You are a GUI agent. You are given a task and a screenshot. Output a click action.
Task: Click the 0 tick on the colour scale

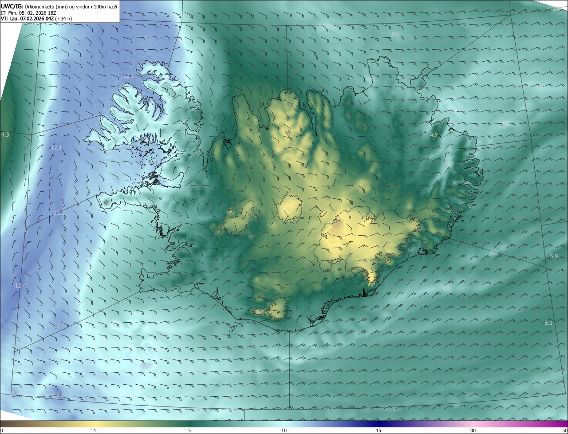[2, 430]
